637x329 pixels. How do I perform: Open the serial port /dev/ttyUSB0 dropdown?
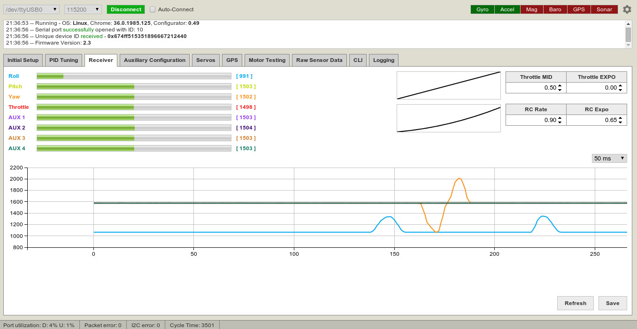32,9
